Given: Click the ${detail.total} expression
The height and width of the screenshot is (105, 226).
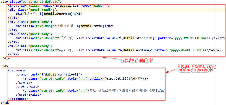Looking at the screenshot, I should tap(90, 26).
